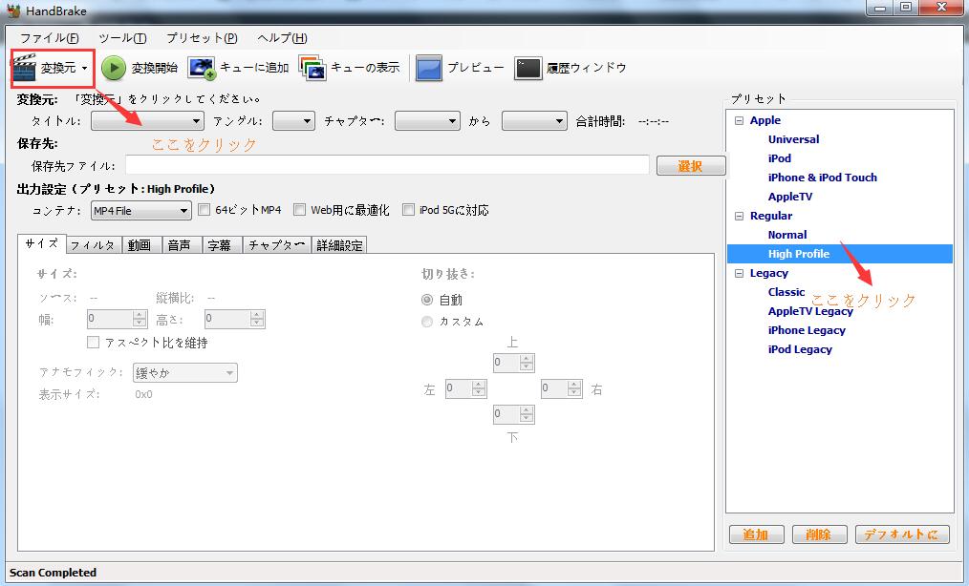Open the コンテナ MP4 File dropdown
969x586 pixels.
(140, 210)
